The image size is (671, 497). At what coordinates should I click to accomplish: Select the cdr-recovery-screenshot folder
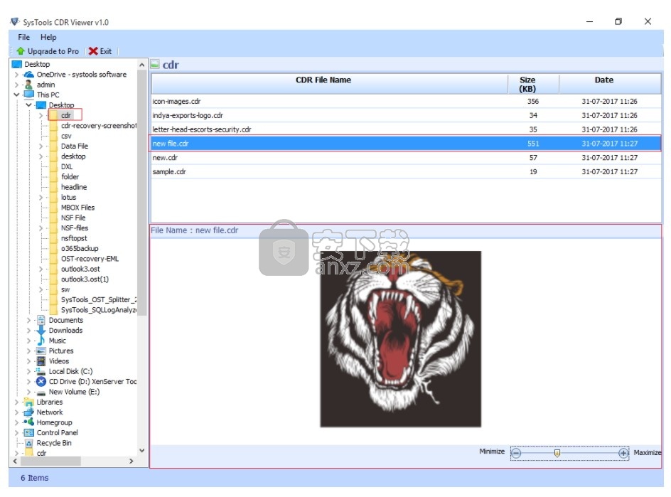pyautogui.click(x=98, y=125)
